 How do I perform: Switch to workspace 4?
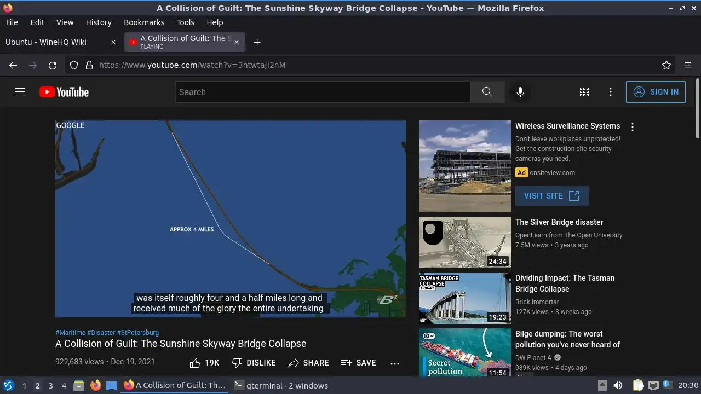pyautogui.click(x=64, y=385)
